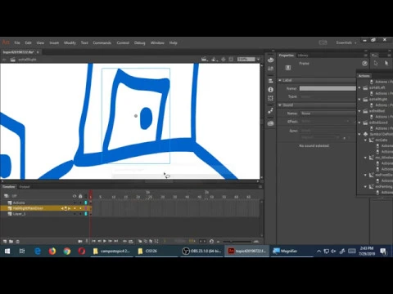The width and height of the screenshot is (393, 294).
Task: Delete the selected layer
Action: point(17,242)
